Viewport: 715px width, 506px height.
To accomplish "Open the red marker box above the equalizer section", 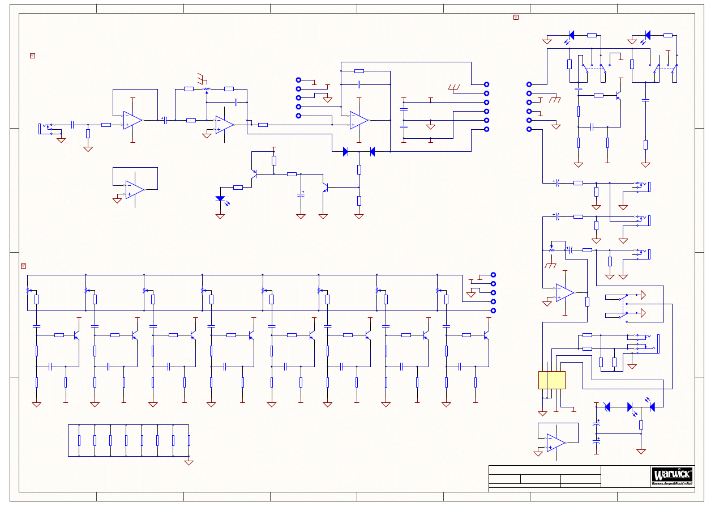I will [23, 266].
